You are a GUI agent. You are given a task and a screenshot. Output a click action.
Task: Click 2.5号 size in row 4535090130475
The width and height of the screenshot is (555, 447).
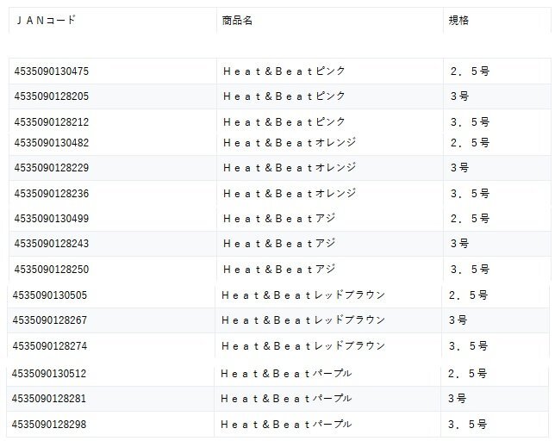470,71
